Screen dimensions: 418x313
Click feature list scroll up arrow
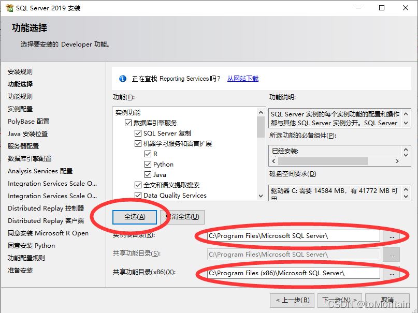(261, 113)
